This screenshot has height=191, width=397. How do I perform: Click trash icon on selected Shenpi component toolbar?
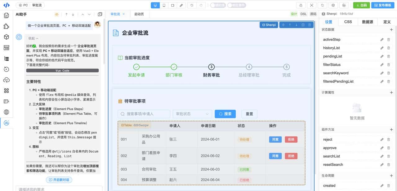click(x=310, y=25)
